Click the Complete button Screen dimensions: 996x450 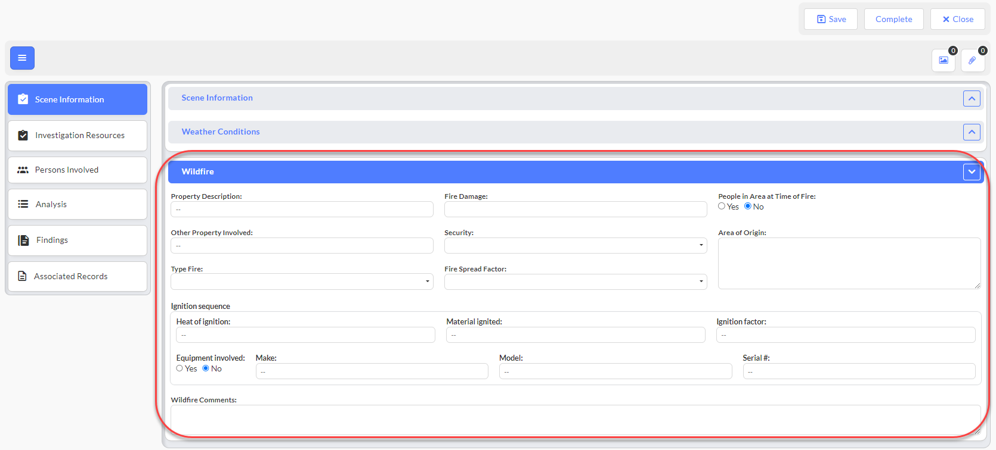point(893,19)
